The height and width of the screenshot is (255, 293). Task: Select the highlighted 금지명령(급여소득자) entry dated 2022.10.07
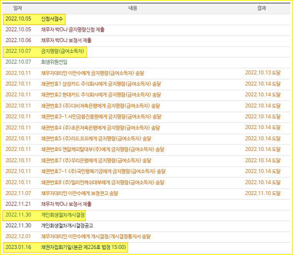(x=62, y=51)
